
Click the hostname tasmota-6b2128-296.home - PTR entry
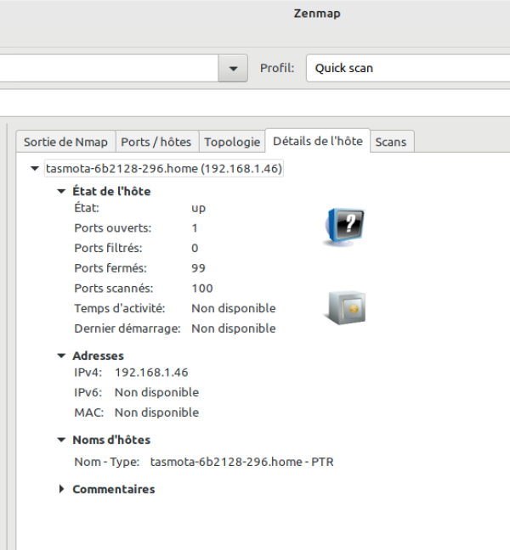[242, 462]
